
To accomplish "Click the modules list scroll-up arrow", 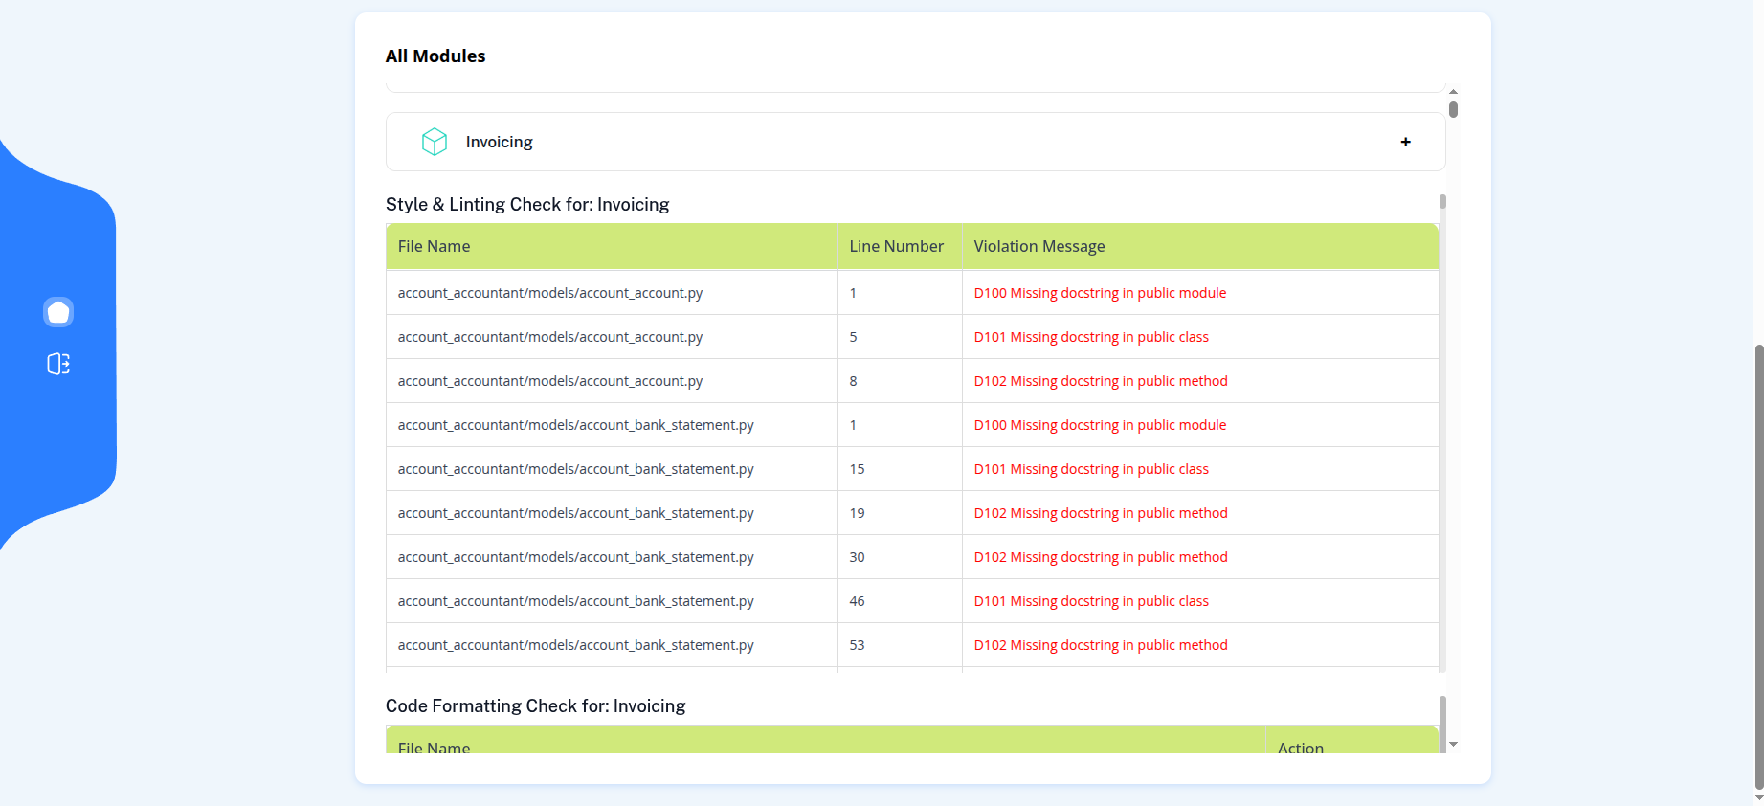I will (x=1453, y=91).
